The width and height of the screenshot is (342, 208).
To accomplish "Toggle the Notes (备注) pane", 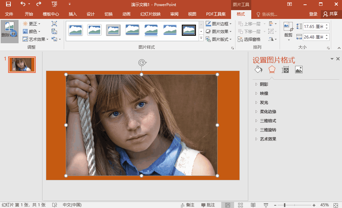I will pos(188,205).
